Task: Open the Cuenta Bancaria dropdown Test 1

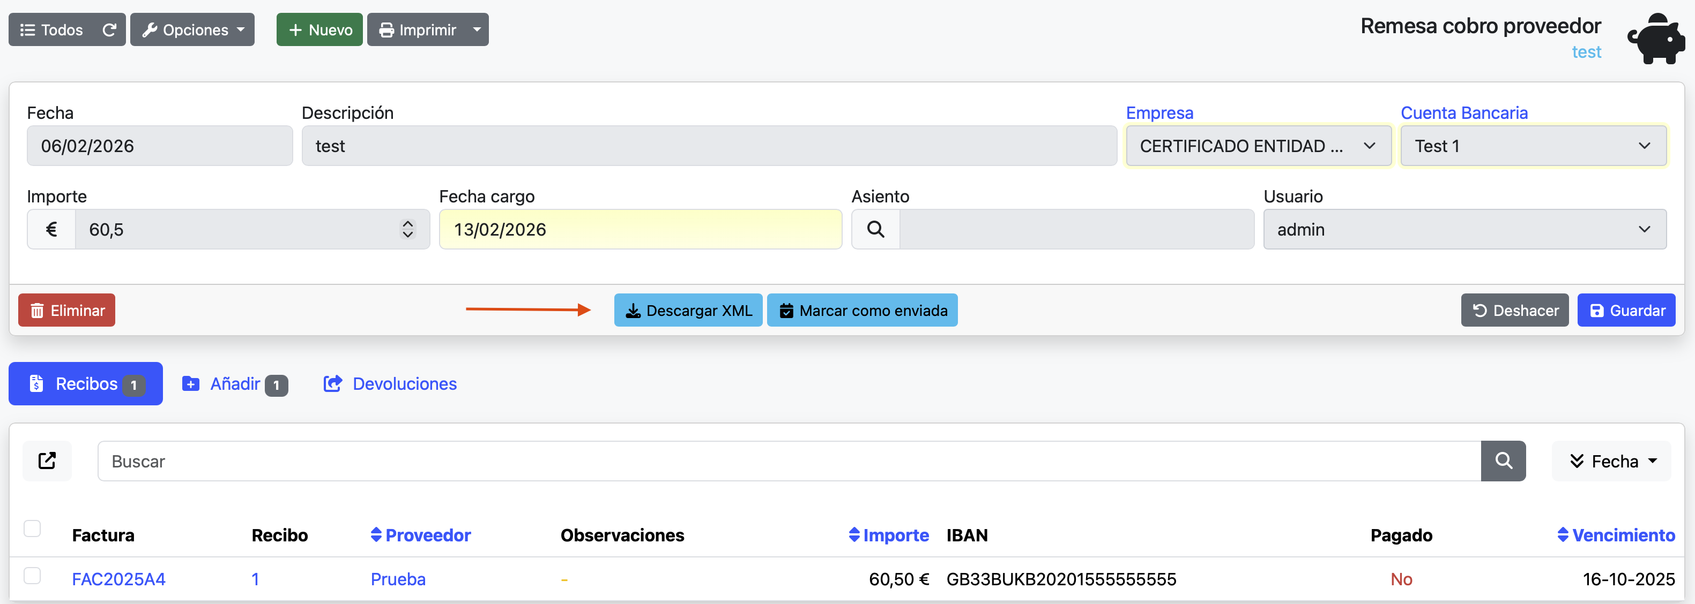Action: (x=1533, y=145)
